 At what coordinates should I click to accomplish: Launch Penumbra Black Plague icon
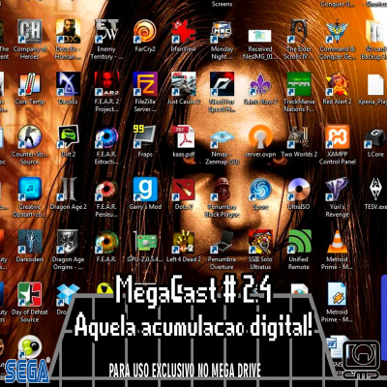coord(222,189)
